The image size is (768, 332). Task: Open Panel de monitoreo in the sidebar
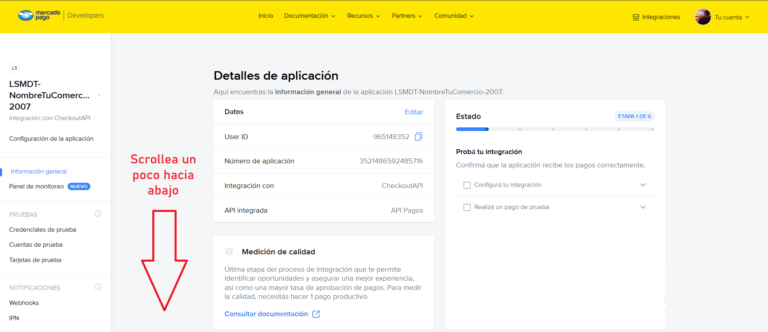click(36, 186)
